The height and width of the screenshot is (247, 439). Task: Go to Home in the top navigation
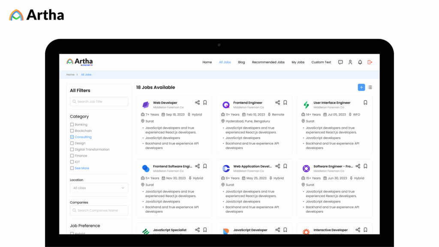pyautogui.click(x=207, y=62)
